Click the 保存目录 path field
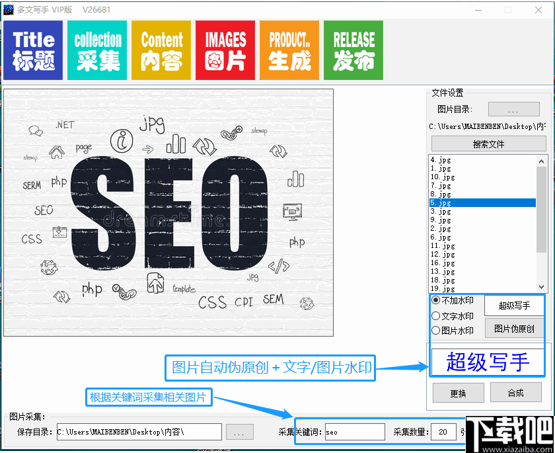This screenshot has width=555, height=453. pos(139,432)
